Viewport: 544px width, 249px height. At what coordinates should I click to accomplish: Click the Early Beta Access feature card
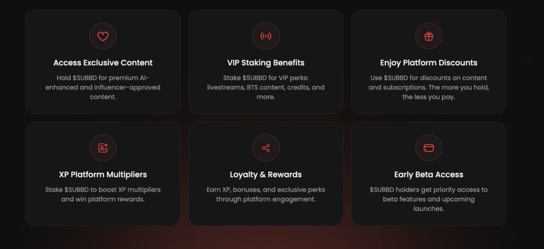(429, 174)
